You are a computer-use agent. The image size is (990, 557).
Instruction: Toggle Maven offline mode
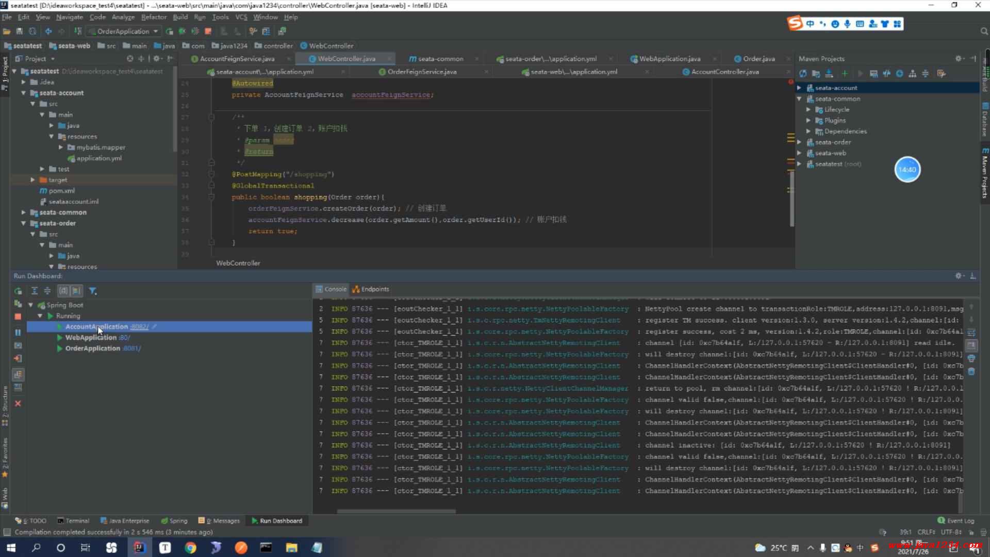pos(886,74)
